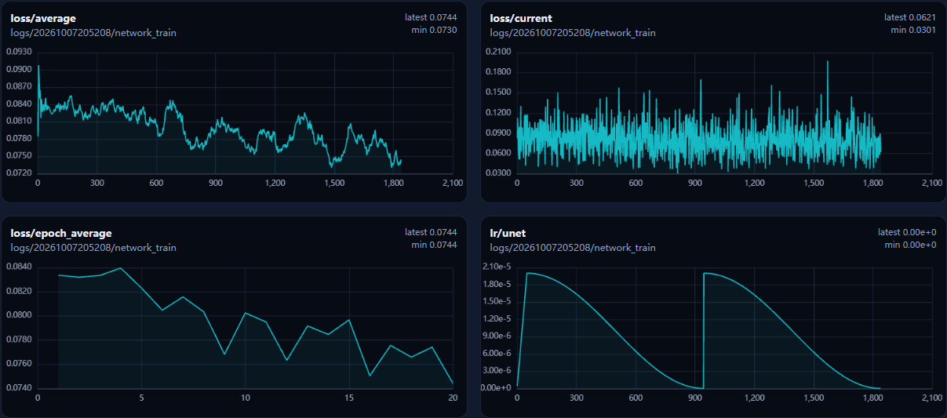Screen dimensions: 947x418
Task: Click the 0.2100 y-axis label in loss/current
Action: (x=499, y=52)
